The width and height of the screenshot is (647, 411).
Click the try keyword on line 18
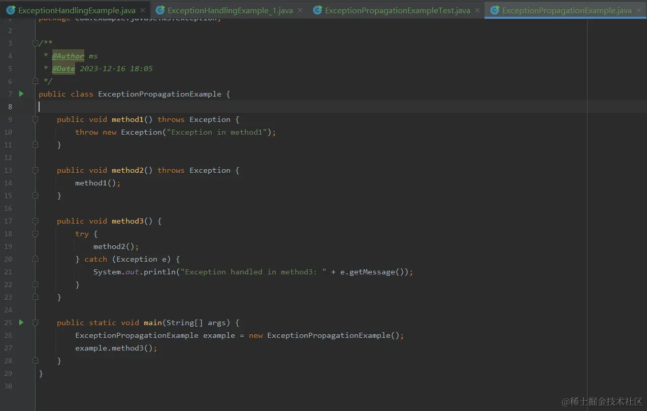(82, 234)
